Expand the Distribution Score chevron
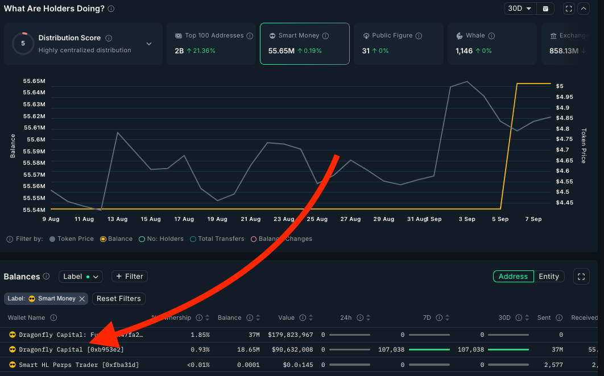The width and height of the screenshot is (604, 376). [x=149, y=44]
